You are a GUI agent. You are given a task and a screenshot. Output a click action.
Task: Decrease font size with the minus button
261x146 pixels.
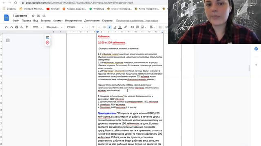pos(87,27)
